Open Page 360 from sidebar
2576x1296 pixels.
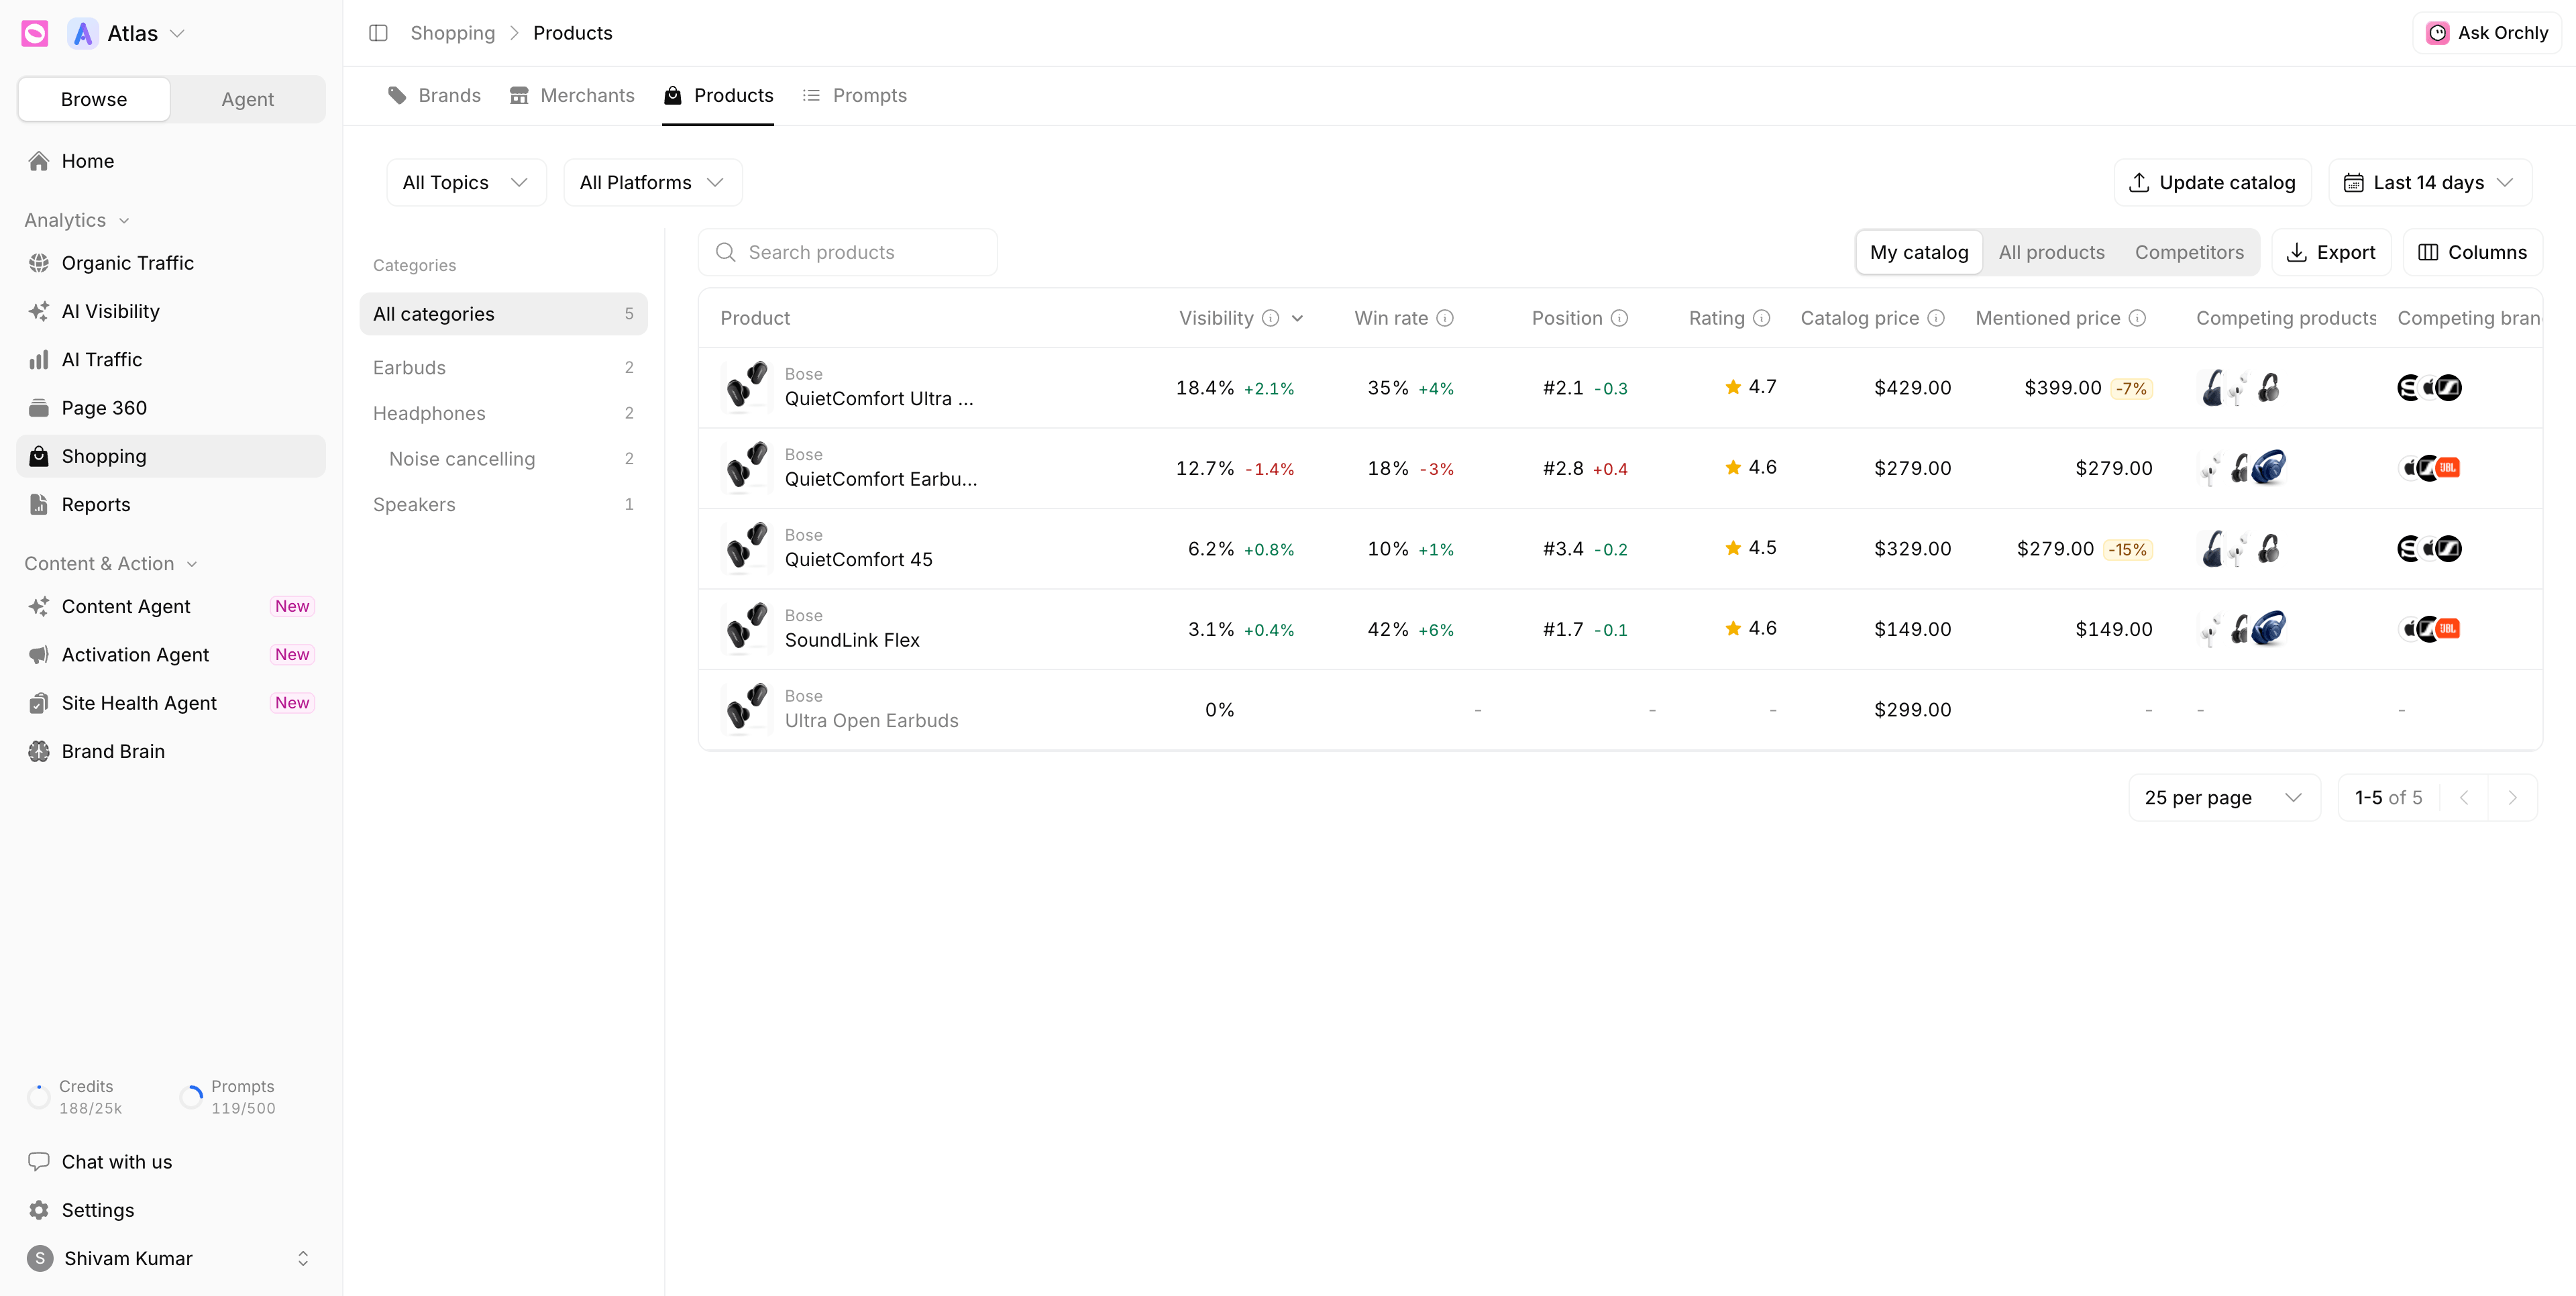(171, 408)
